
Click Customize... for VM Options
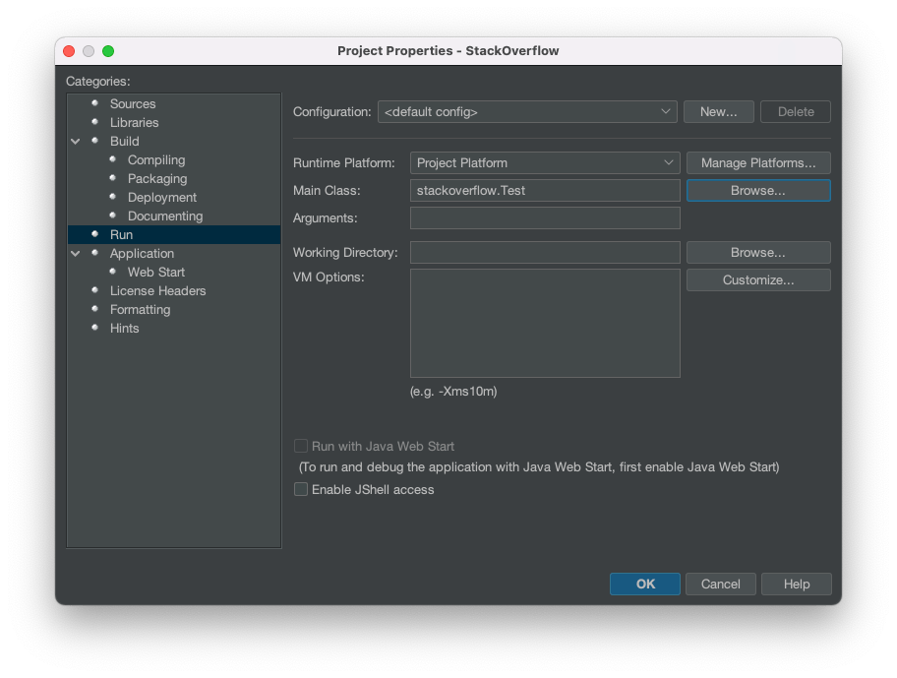click(x=758, y=279)
